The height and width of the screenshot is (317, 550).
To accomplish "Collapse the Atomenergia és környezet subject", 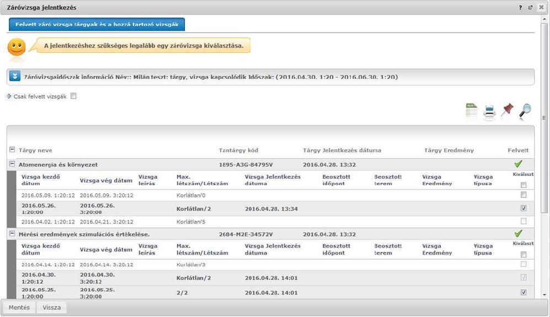I will 12,164.
